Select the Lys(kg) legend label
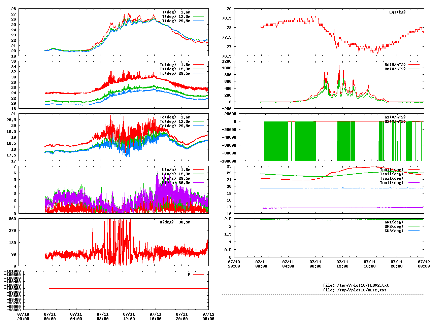431x323 pixels. coord(397,12)
